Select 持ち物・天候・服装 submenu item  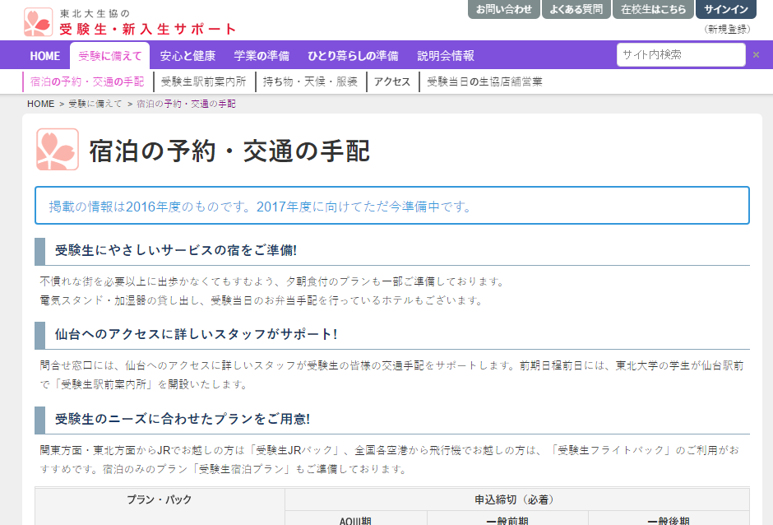(310, 82)
